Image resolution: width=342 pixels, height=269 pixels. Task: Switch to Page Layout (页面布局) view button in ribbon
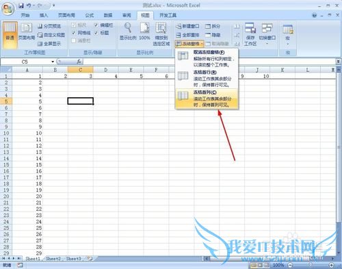coord(26,32)
